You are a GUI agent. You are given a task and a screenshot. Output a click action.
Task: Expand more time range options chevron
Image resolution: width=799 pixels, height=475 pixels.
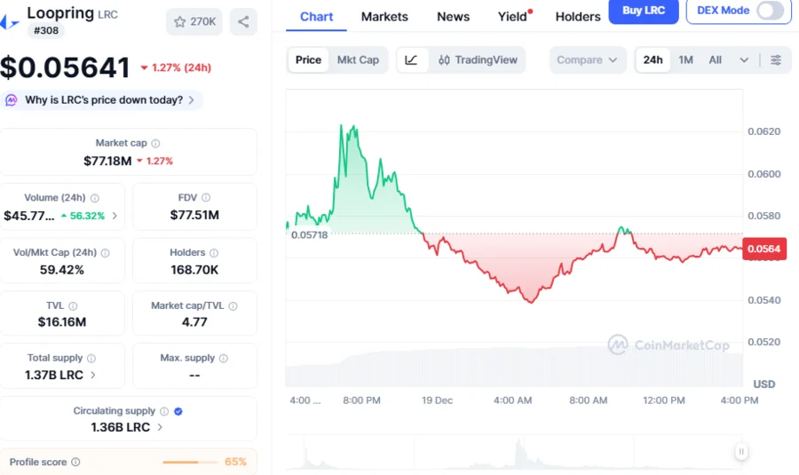744,60
